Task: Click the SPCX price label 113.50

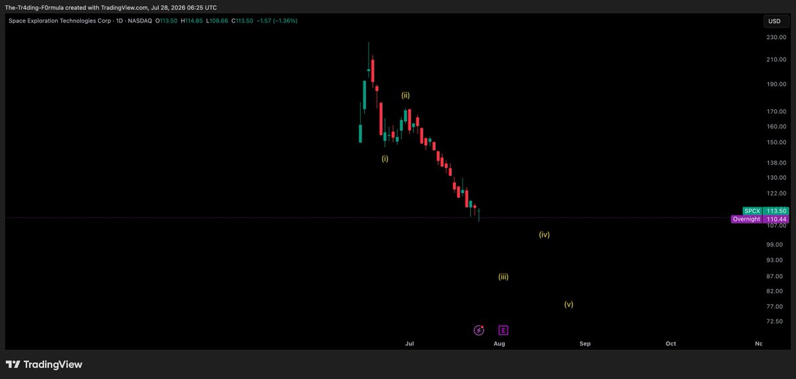Action: click(x=765, y=211)
